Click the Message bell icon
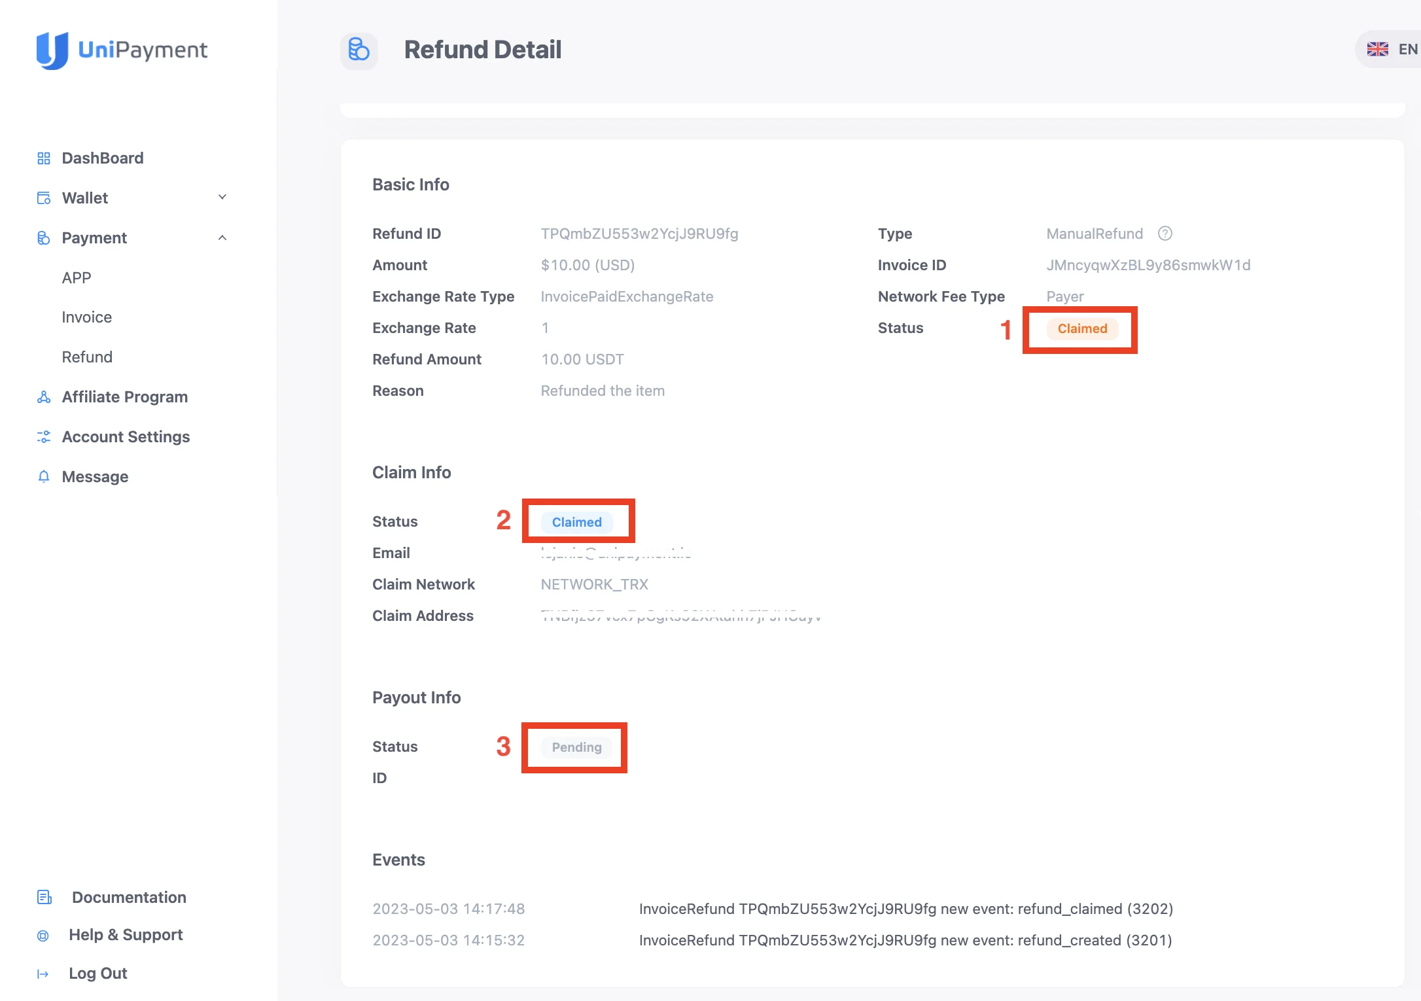1421x1001 pixels. click(x=43, y=476)
